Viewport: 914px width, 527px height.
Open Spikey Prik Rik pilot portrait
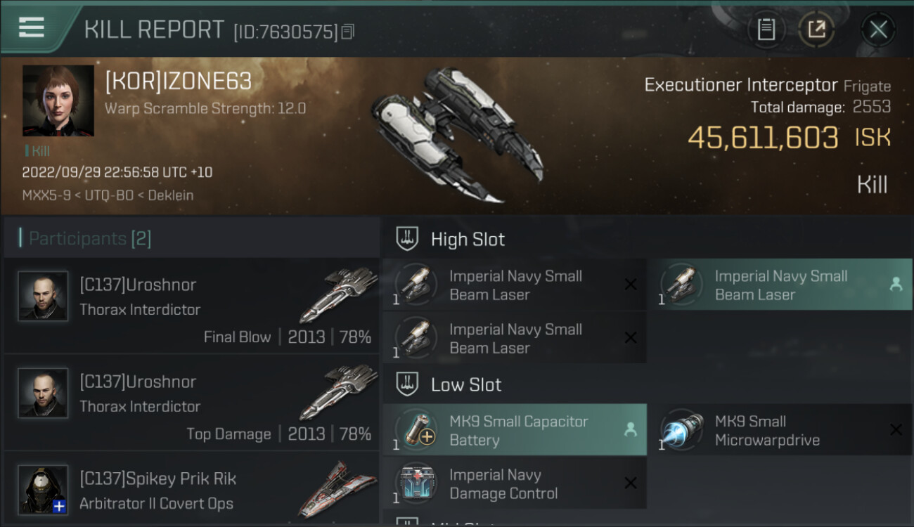43,490
